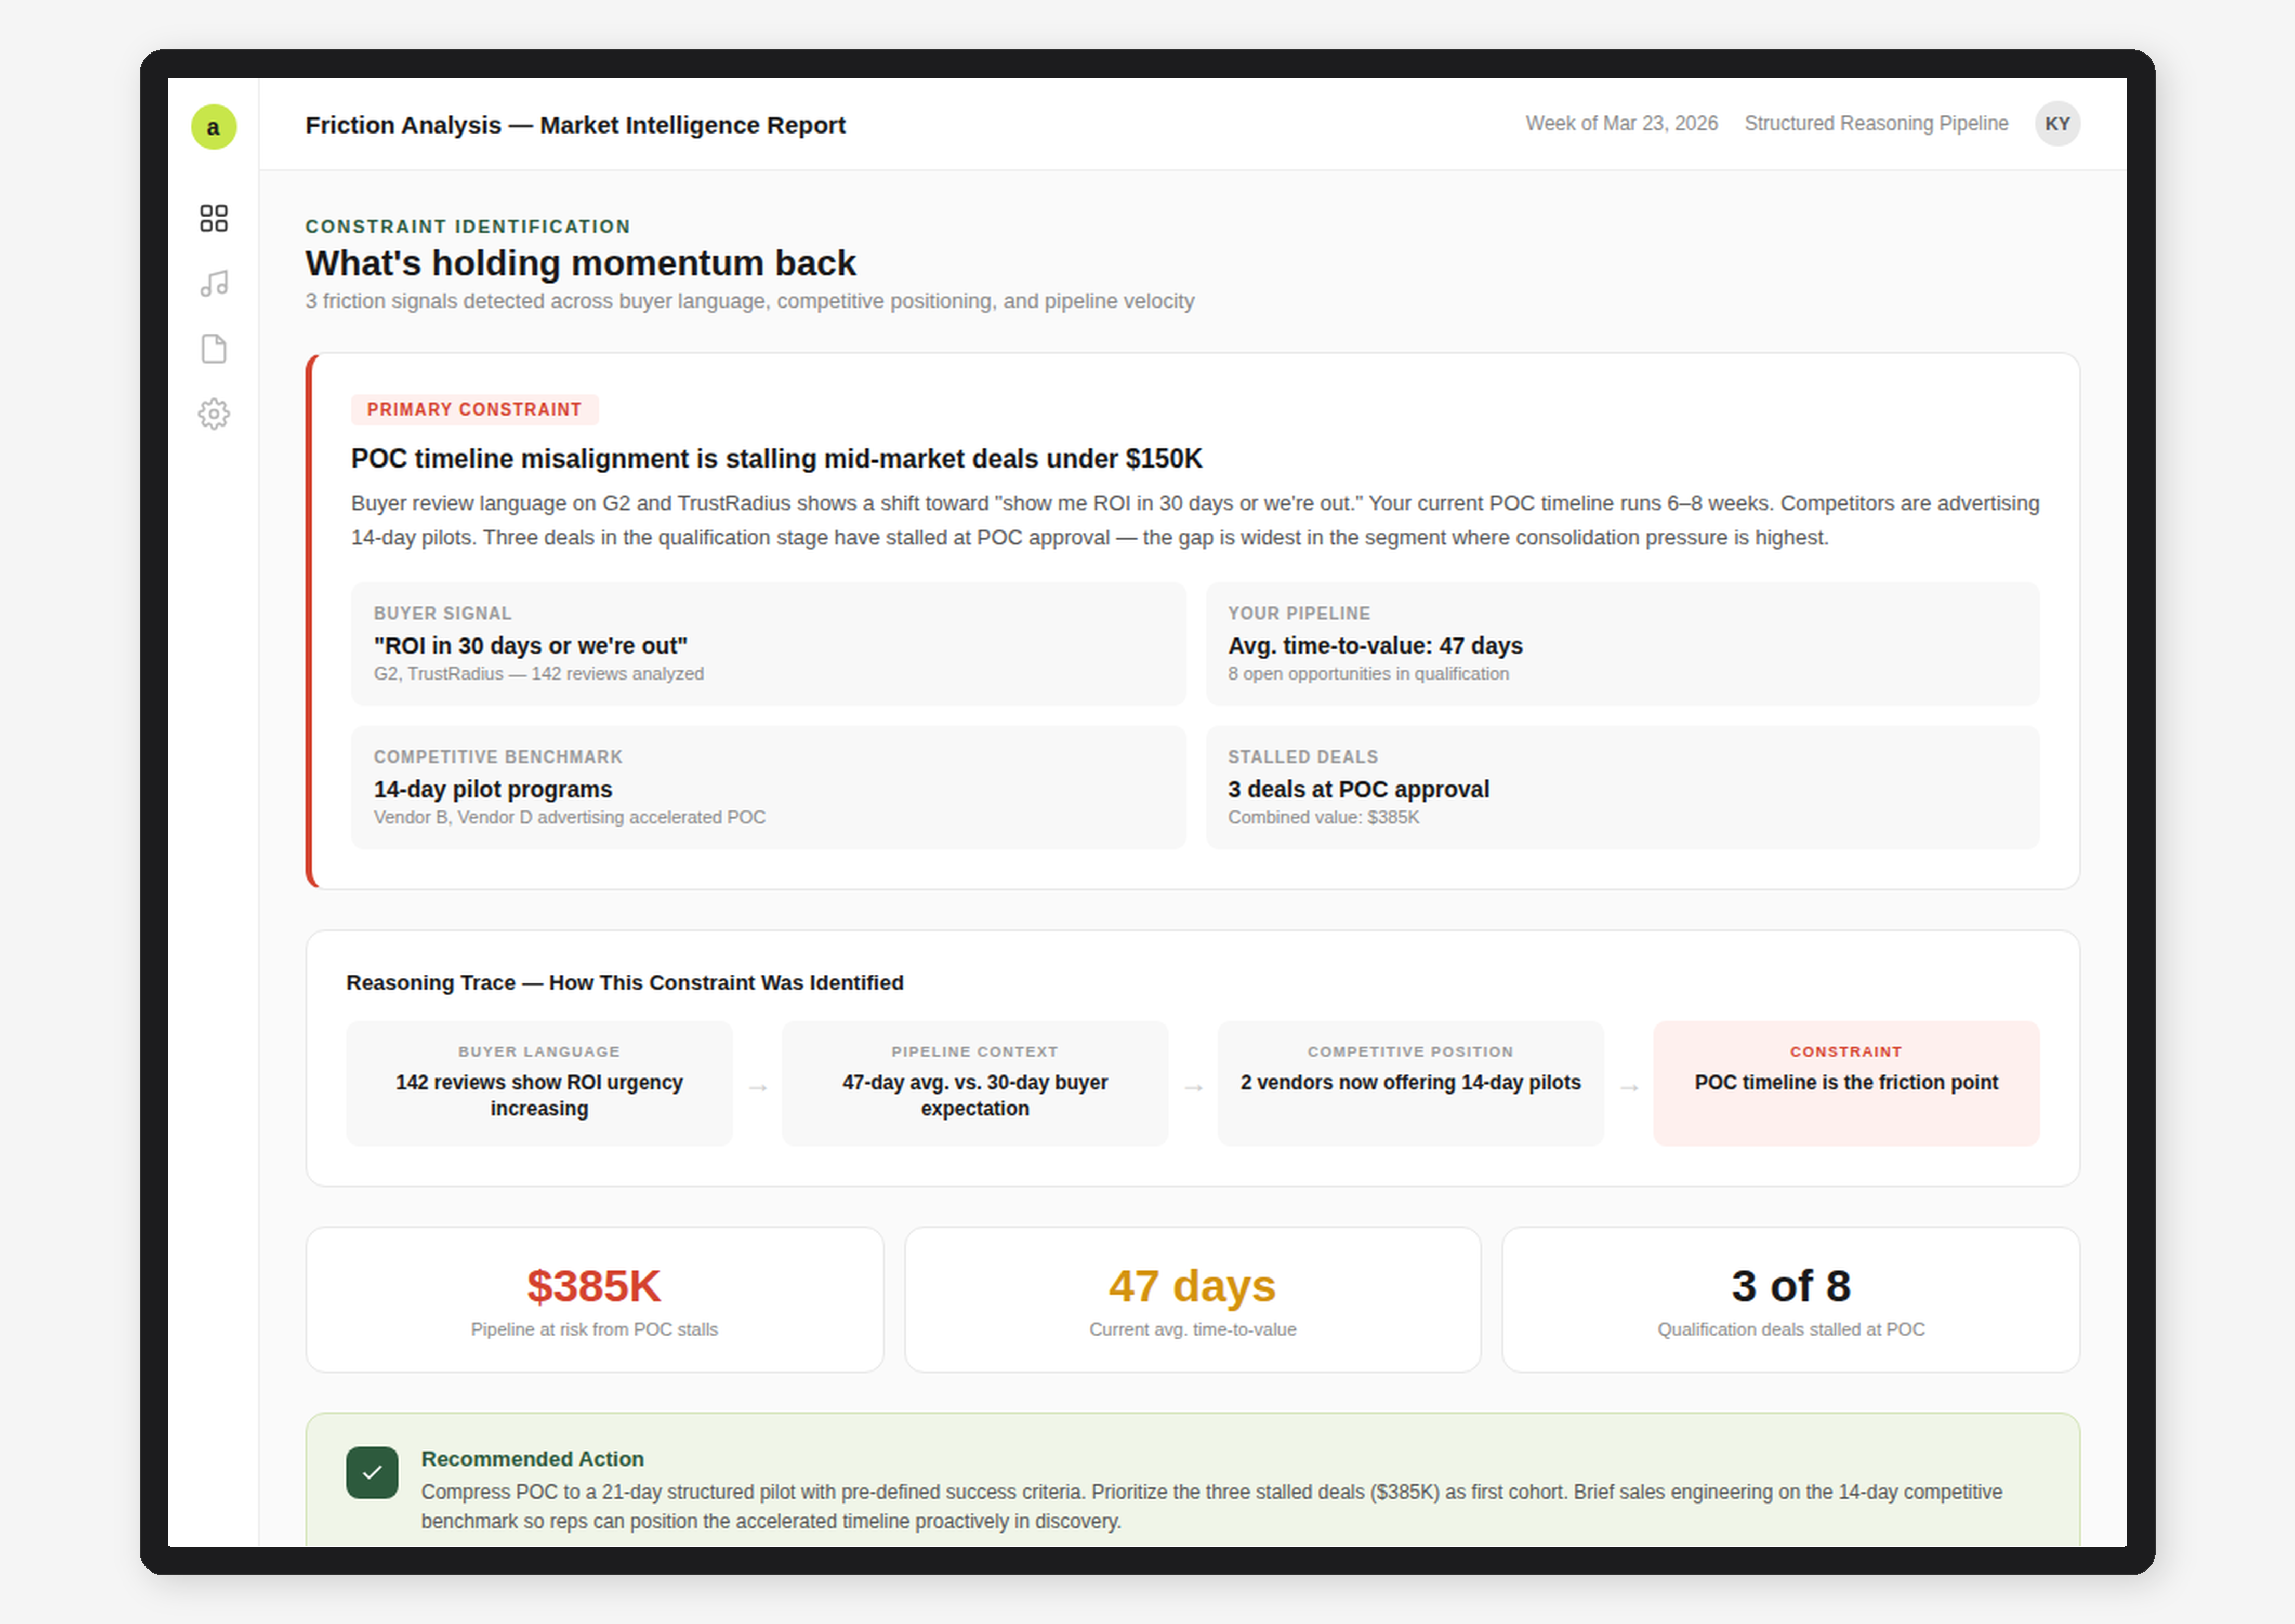
Task: Open the dashboard grid icon in sidebar
Action: tap(213, 218)
